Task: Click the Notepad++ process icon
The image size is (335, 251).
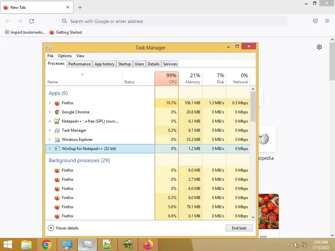Action: point(57,121)
